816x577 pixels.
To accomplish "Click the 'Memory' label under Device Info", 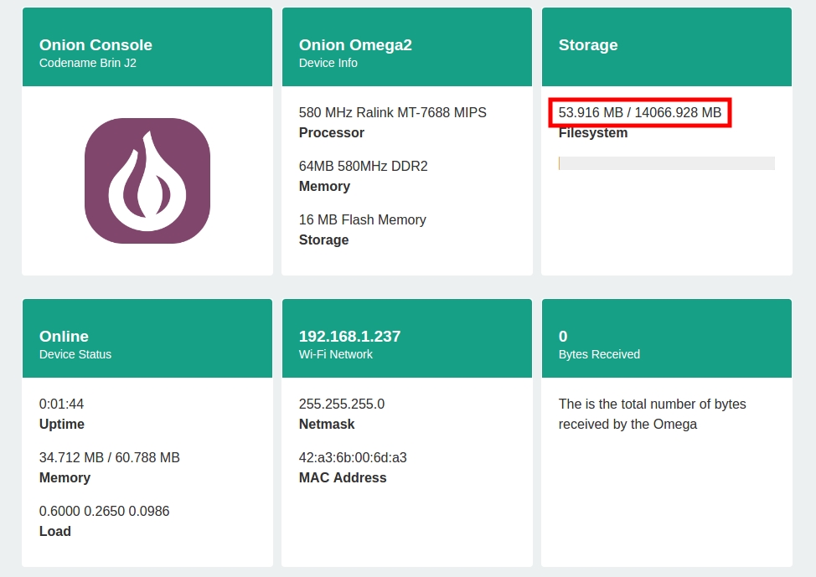I will [325, 186].
